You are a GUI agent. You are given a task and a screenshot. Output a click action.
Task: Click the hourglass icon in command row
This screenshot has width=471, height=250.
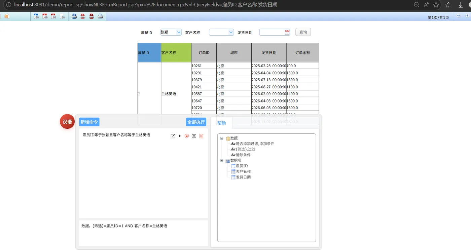[194, 136]
